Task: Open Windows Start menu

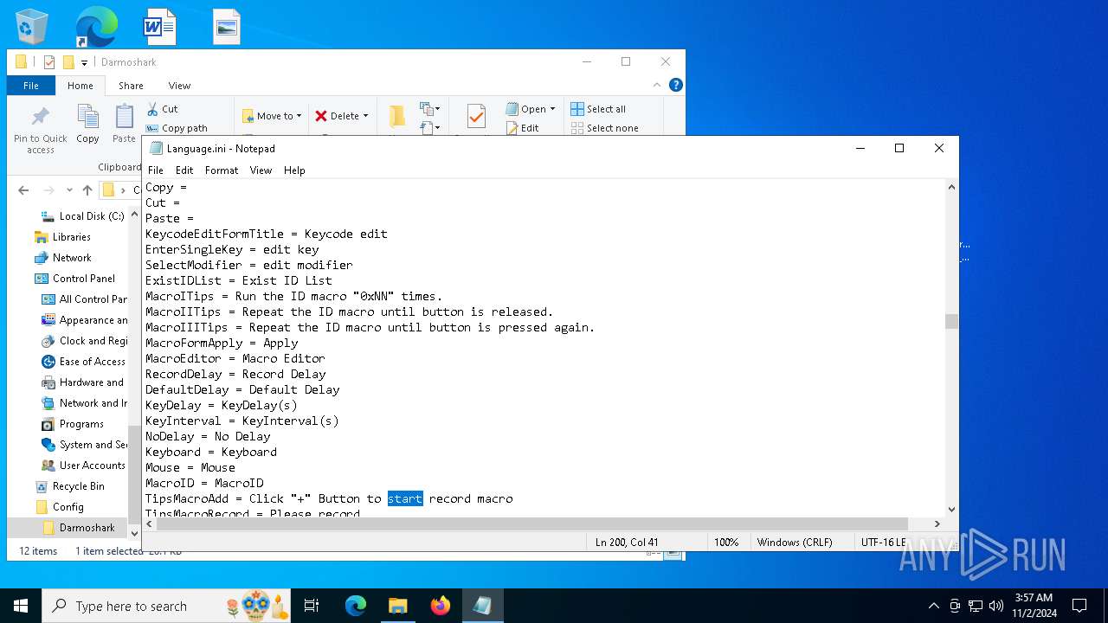Action: 21,606
